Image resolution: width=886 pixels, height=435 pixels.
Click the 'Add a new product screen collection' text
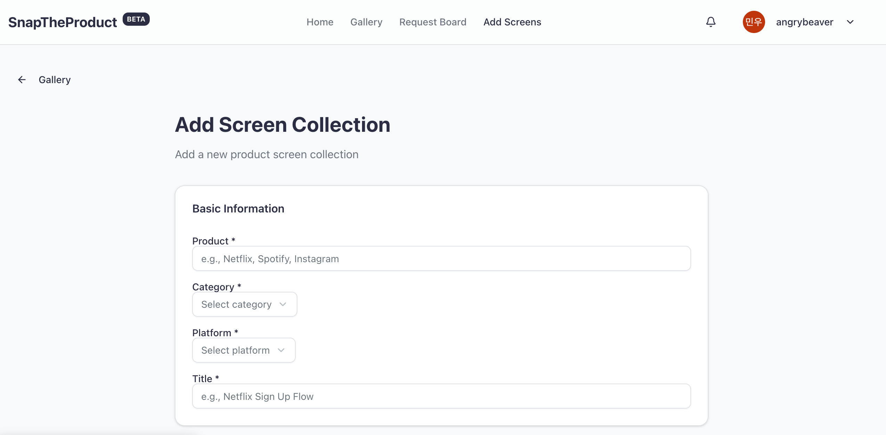[266, 154]
